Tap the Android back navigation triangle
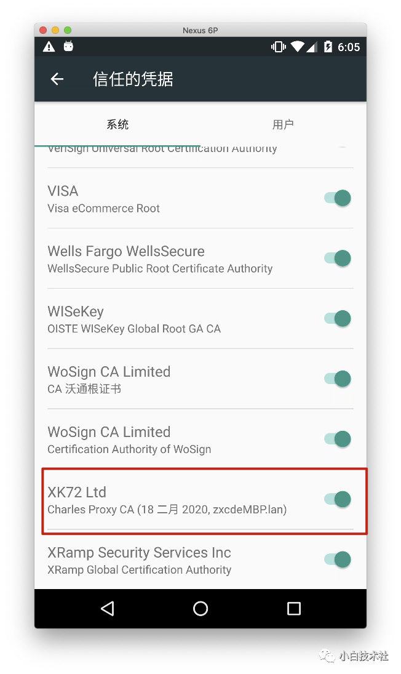The height and width of the screenshot is (674, 401). (x=108, y=608)
